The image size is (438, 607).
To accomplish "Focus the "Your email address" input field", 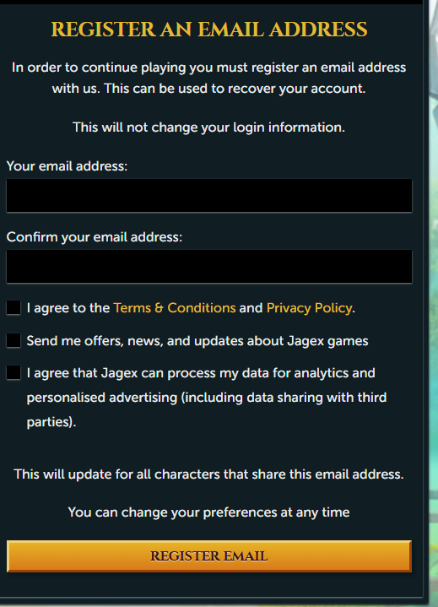I will pyautogui.click(x=209, y=196).
